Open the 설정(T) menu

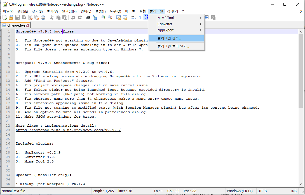(x=100, y=11)
